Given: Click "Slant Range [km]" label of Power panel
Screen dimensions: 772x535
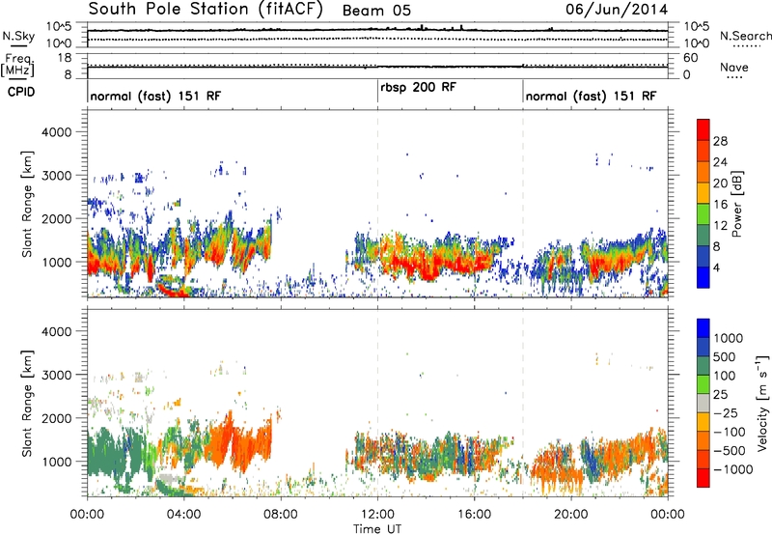Looking at the screenshot, I should 27,204.
